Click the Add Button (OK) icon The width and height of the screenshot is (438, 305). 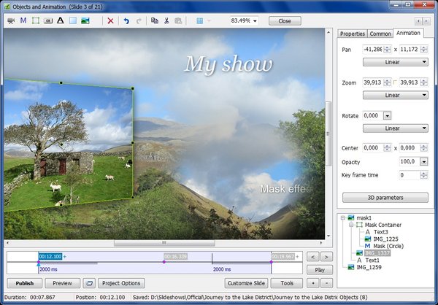click(47, 21)
